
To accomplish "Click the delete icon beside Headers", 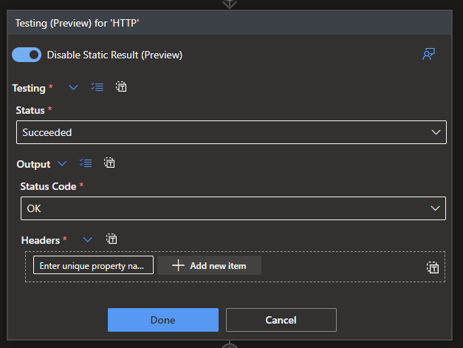I will [112, 239].
